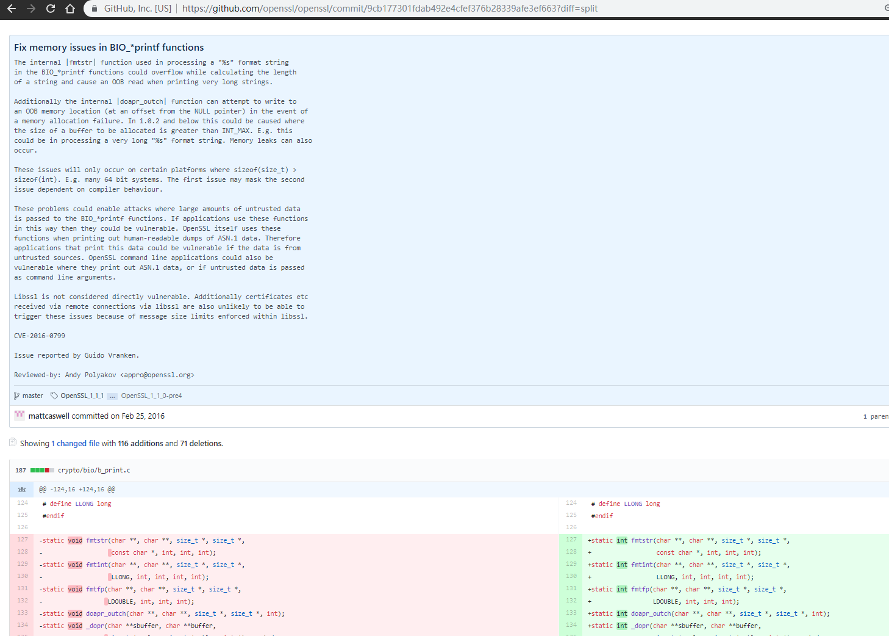
Task: Click the 'Reviewed-by: Andy Polyakov' line
Action: (x=104, y=375)
